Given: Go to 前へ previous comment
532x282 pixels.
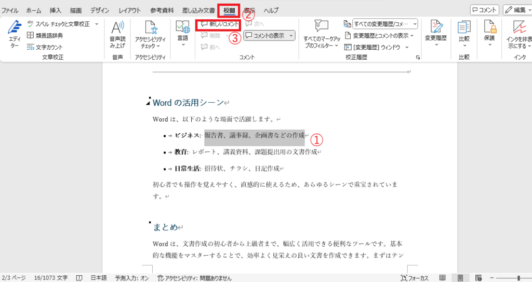Looking at the screenshot, I should point(210,47).
